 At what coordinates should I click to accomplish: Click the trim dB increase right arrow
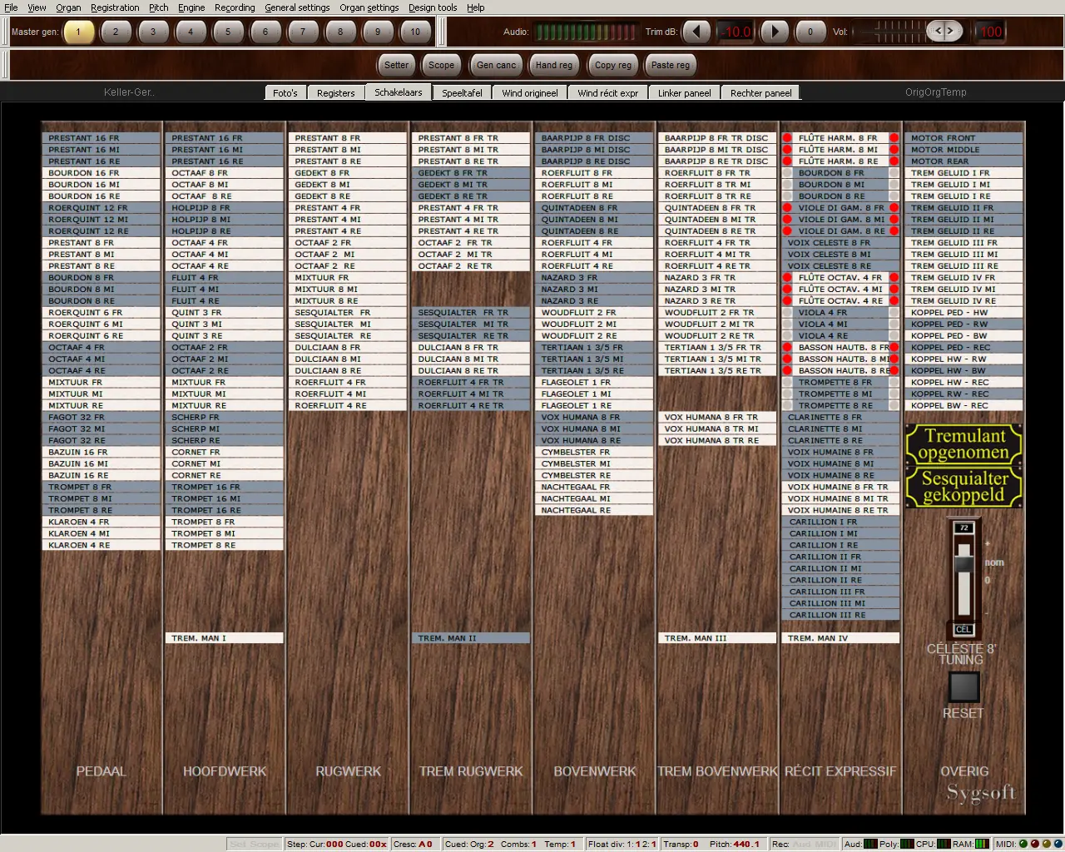(x=775, y=32)
